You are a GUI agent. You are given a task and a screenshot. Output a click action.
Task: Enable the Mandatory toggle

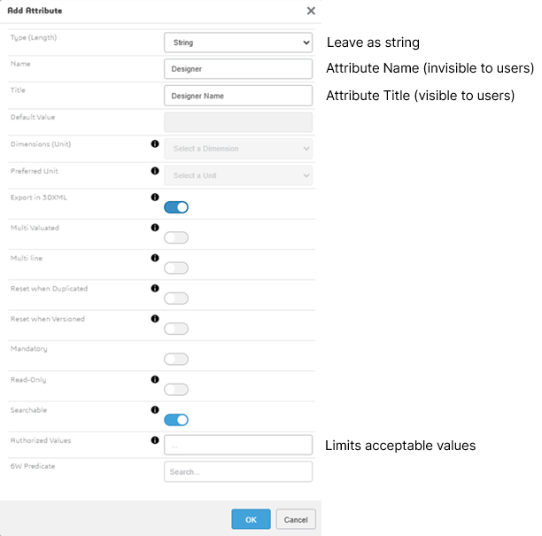point(176,359)
